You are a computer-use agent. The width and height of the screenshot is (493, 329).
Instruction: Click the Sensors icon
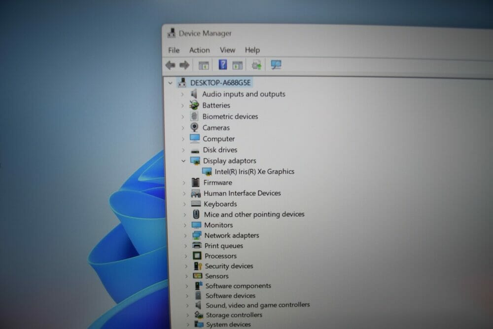tap(198, 276)
